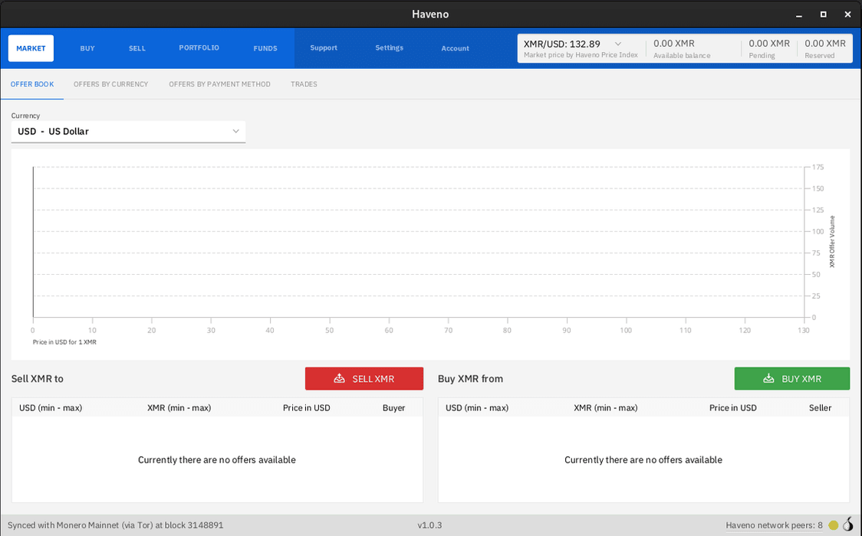Screen dimensions: 862x536
Task: Click the 0.00 XMR Pending value
Action: pyautogui.click(x=769, y=44)
